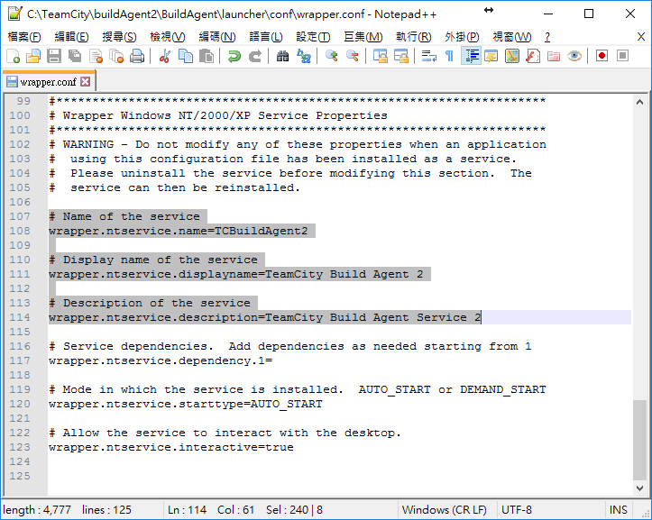Click text wrapper.ntservice.name=TCBuildAgent2
Viewport: 652px width, 520px height.
click(x=179, y=231)
